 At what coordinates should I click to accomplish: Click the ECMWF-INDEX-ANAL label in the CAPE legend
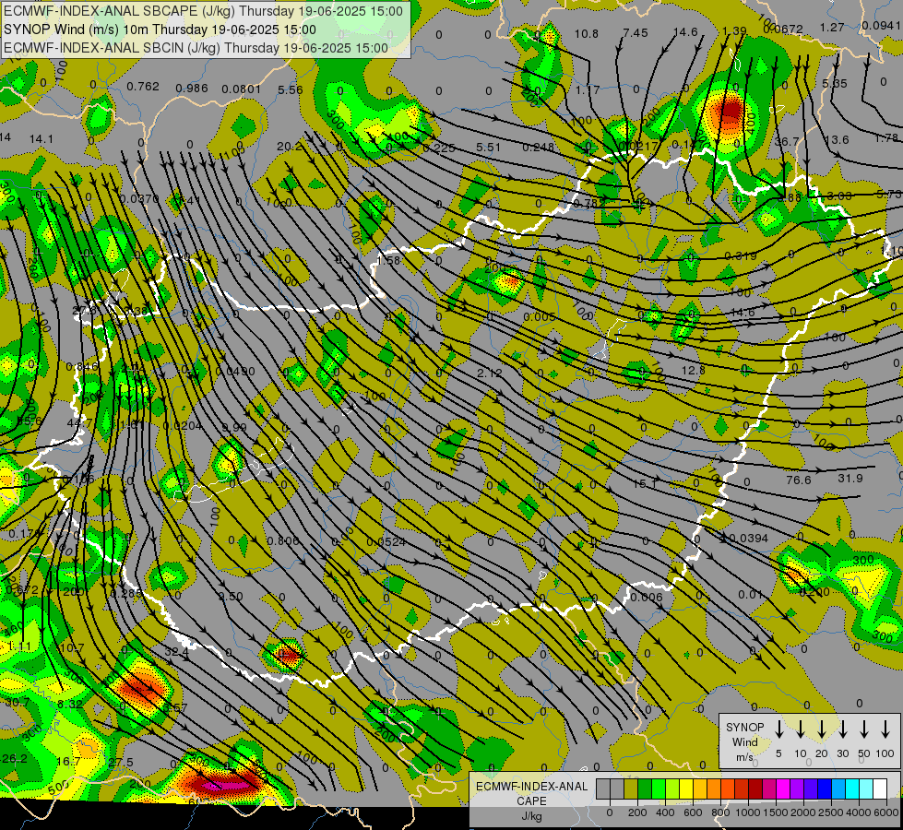coord(531,787)
